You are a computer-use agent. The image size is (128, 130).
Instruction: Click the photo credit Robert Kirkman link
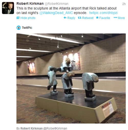[31, 128]
